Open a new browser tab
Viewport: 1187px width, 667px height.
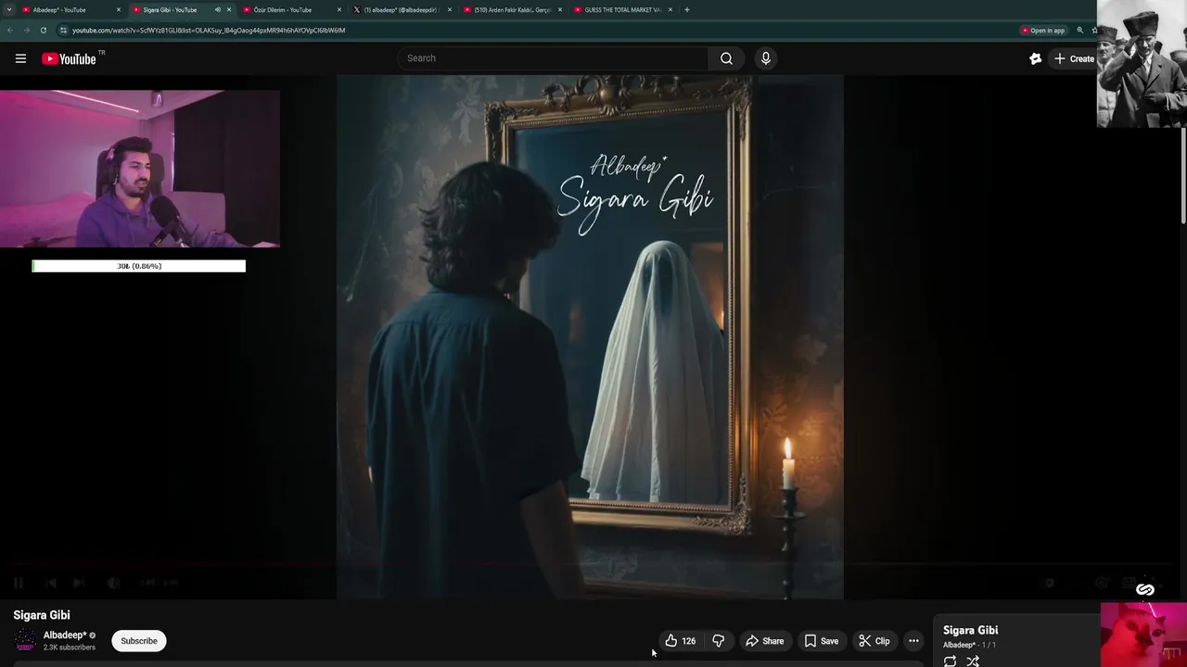pyautogui.click(x=686, y=9)
